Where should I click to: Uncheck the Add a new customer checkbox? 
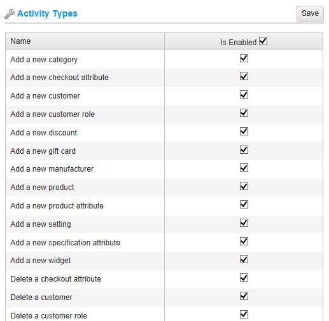244,95
